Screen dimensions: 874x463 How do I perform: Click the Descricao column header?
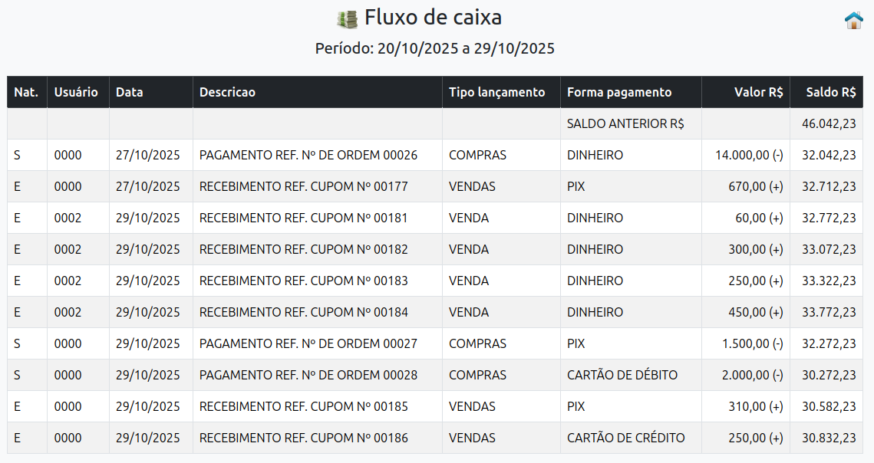point(227,92)
